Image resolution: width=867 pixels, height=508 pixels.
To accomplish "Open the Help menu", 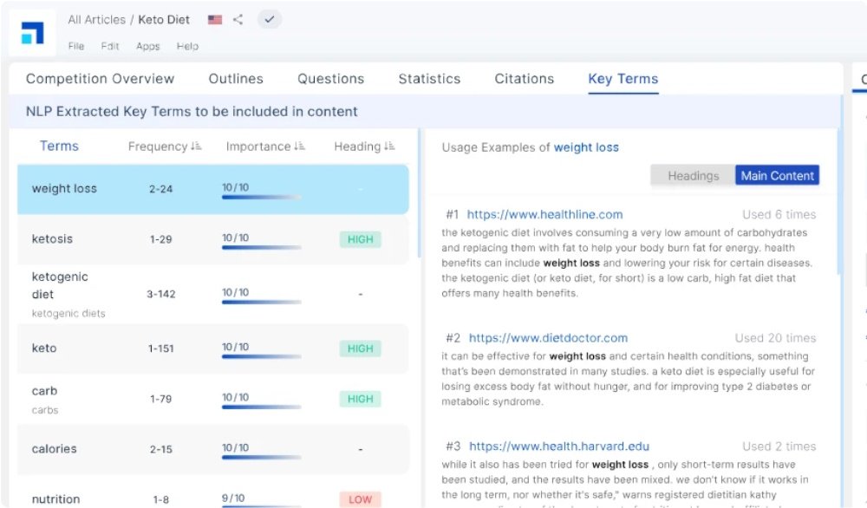I will click(x=187, y=47).
